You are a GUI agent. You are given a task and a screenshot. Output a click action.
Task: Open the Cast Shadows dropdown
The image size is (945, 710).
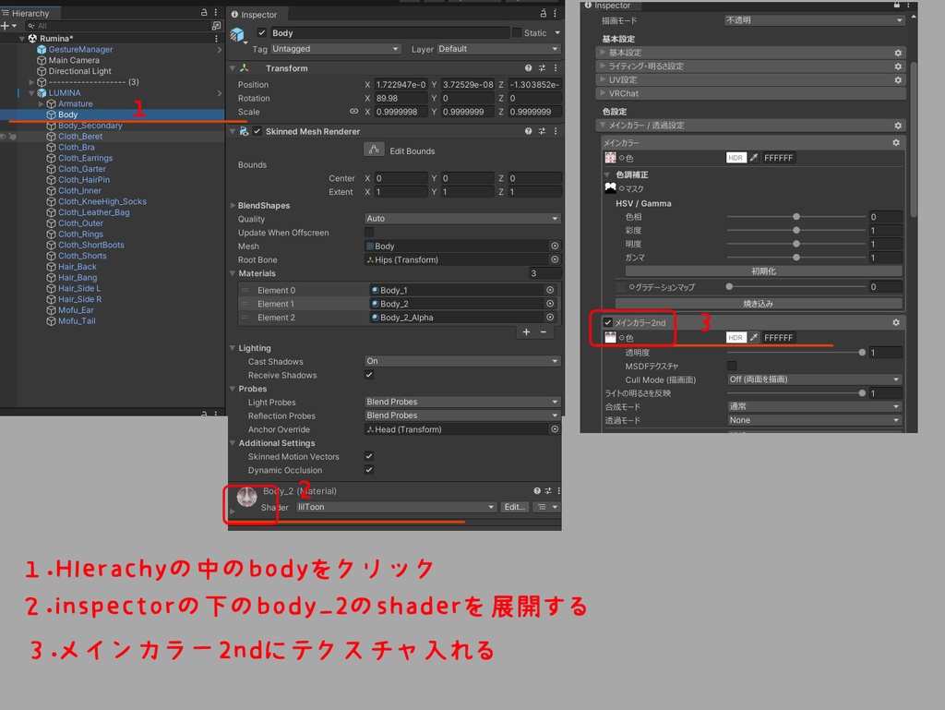461,361
